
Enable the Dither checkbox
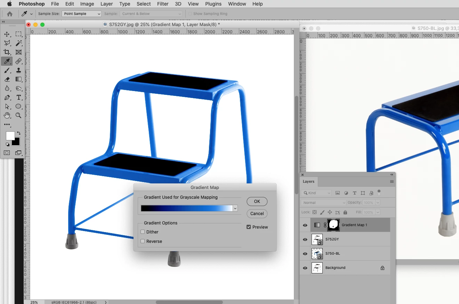click(x=143, y=232)
